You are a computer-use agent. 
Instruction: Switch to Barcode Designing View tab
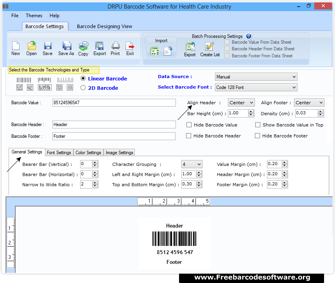pyautogui.click(x=104, y=26)
